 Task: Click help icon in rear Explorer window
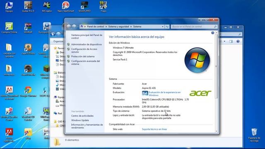pyautogui.click(x=238, y=41)
